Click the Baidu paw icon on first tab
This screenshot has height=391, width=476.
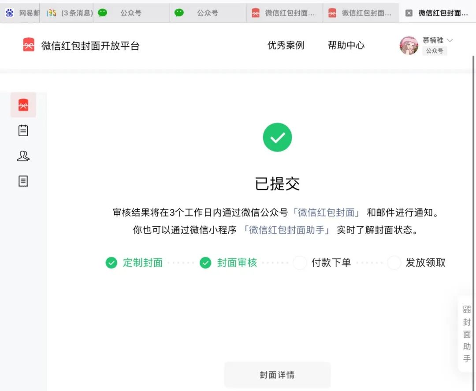(9, 13)
